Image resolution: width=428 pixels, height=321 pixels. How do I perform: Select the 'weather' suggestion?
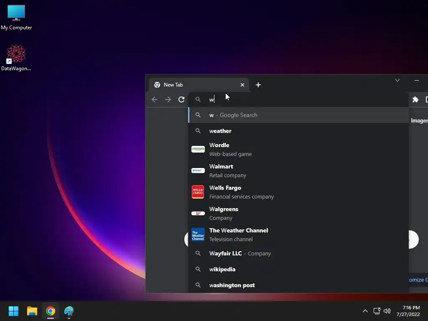(x=298, y=131)
